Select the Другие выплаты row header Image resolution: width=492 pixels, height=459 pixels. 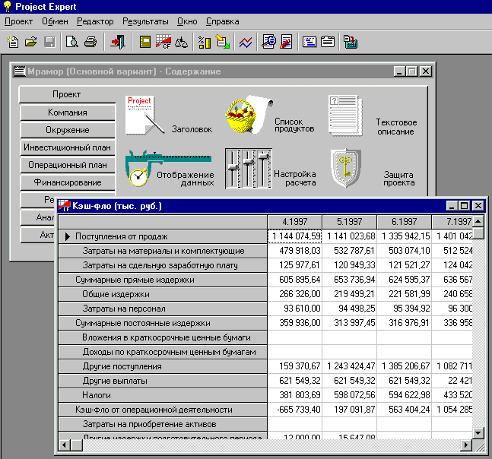point(163,381)
